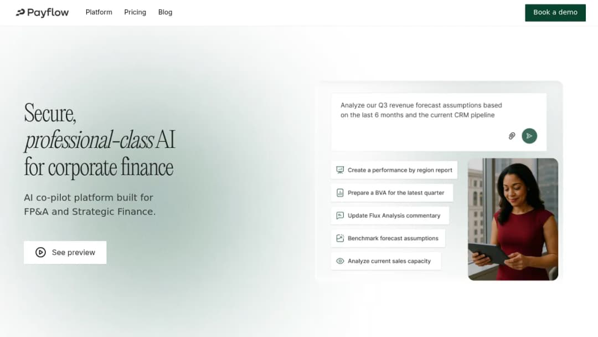Click the paperclip attachment icon

pyautogui.click(x=512, y=136)
